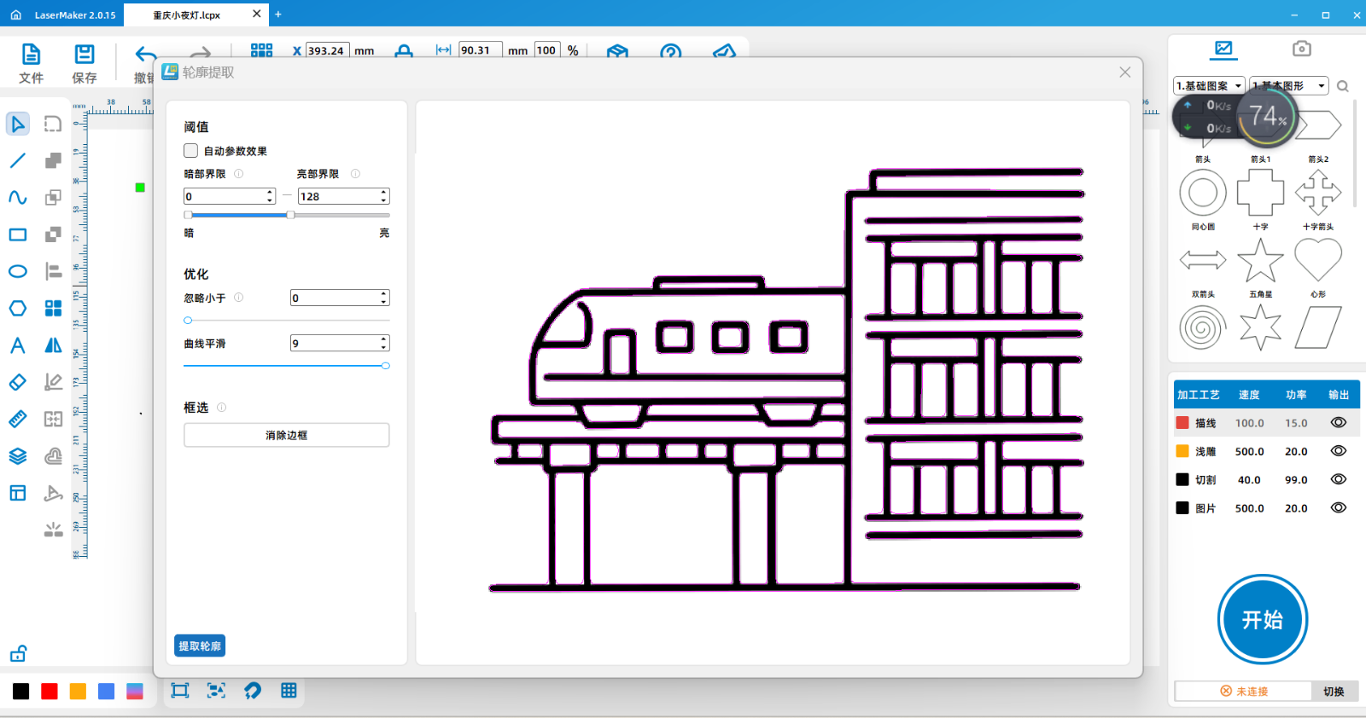
Task: Enable the auto parameter effect checkbox
Action: (x=191, y=151)
